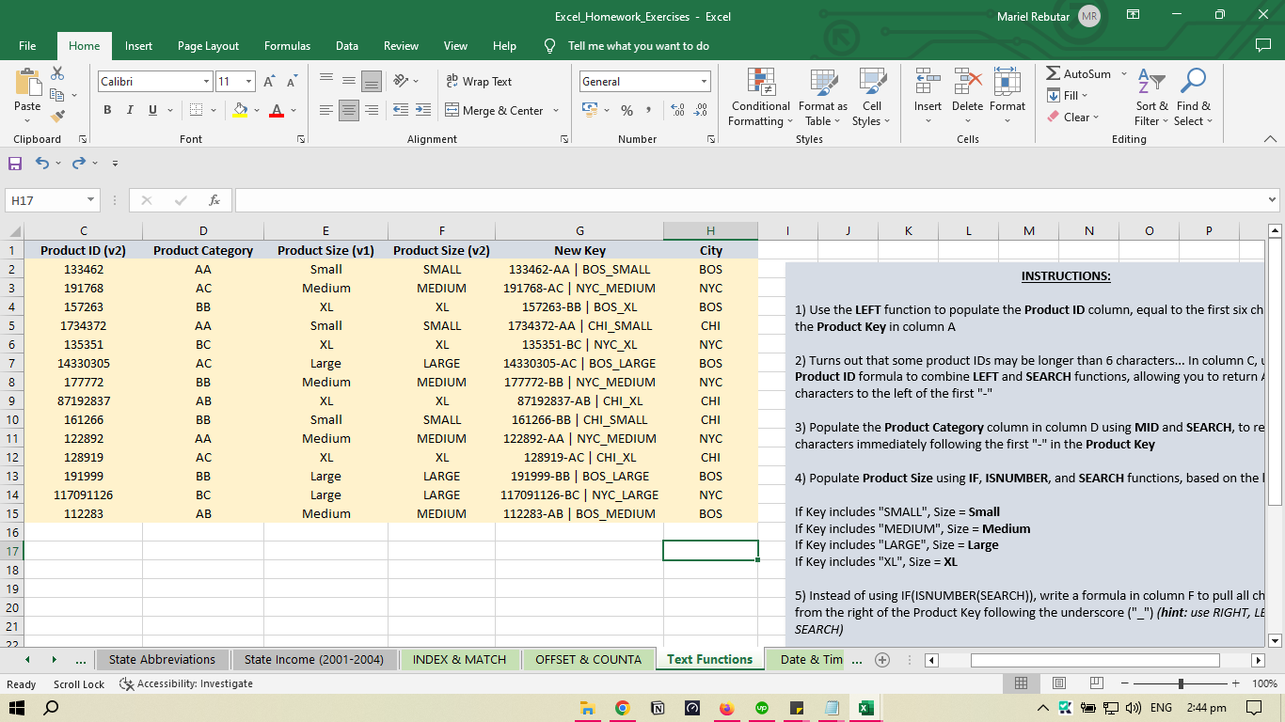
Task: Click the Format Painter brush icon
Action: click(x=57, y=117)
